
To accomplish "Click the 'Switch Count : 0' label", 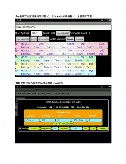I will [x=58, y=39].
